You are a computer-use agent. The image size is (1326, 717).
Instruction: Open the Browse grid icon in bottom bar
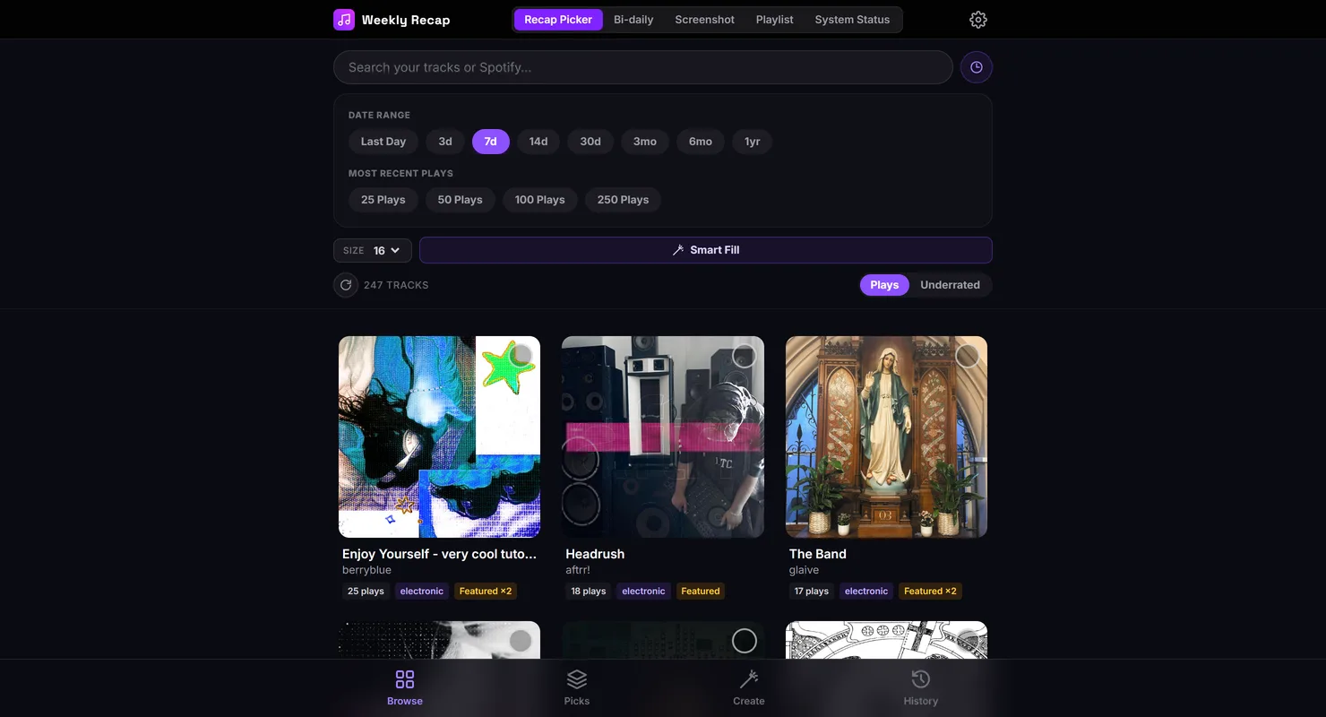point(405,679)
